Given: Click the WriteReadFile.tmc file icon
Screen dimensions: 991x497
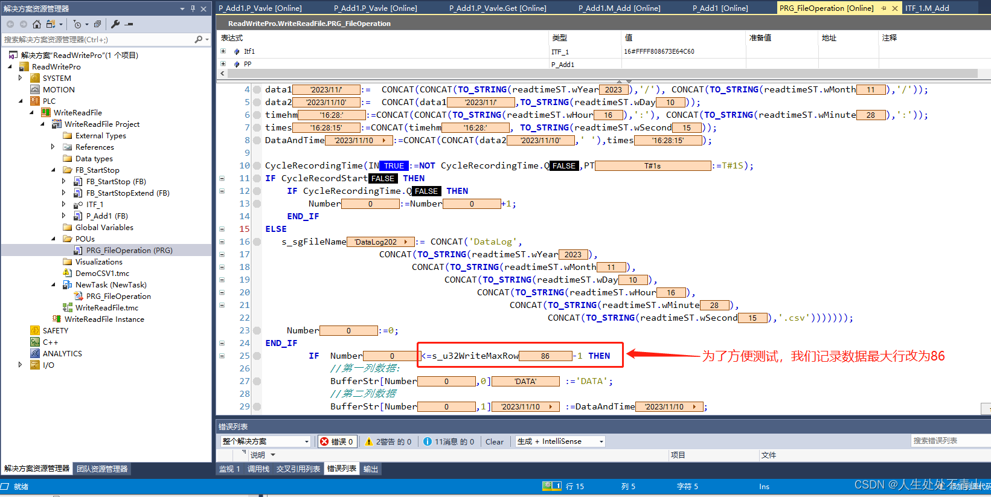Looking at the screenshot, I should point(68,307).
